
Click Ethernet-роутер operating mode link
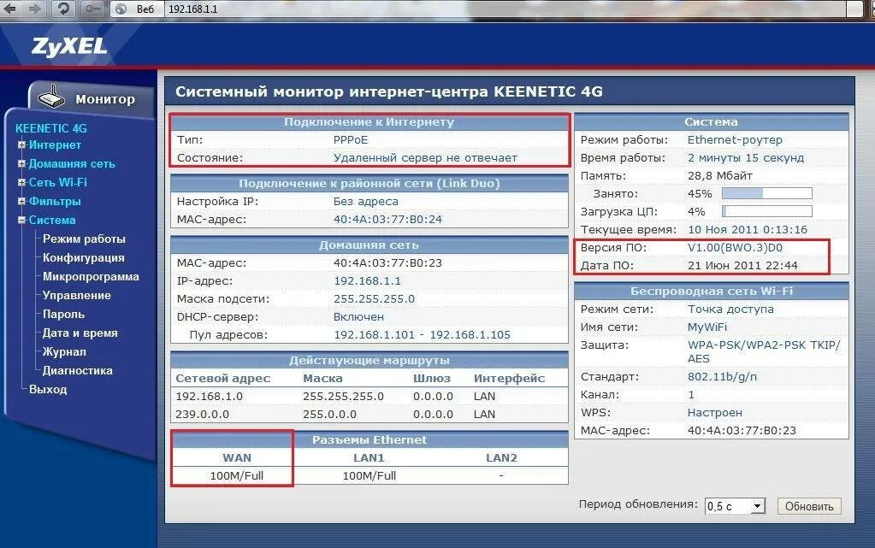(735, 140)
